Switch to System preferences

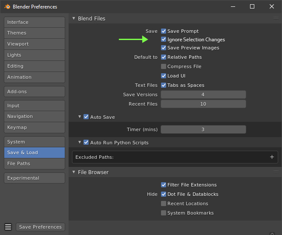point(35,142)
